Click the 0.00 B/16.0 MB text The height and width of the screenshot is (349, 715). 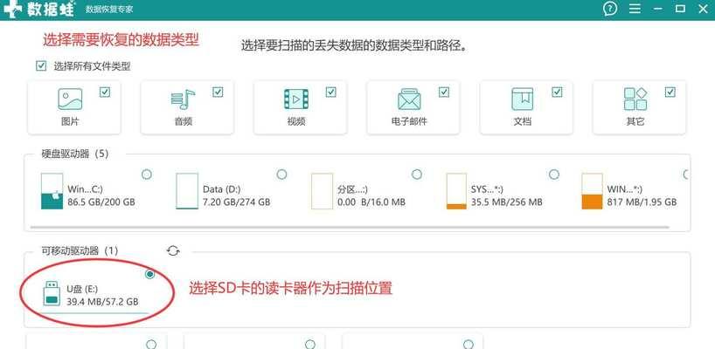pyautogui.click(x=371, y=202)
